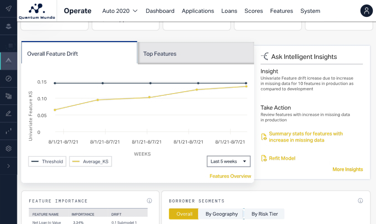This screenshot has width=376, height=224.
Task: Open the More Insights link
Action: (347, 169)
